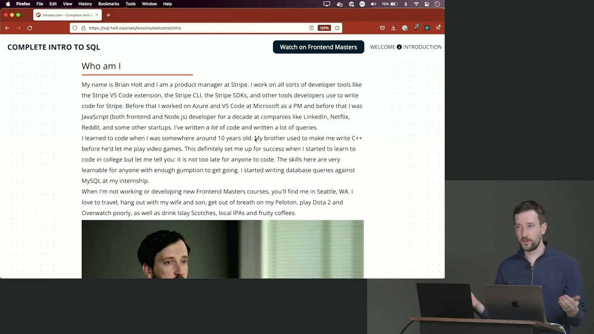
Task: Open the tracking protection shield
Action: (75, 28)
